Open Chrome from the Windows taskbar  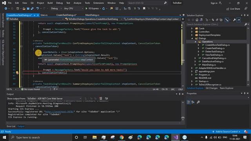point(122,137)
